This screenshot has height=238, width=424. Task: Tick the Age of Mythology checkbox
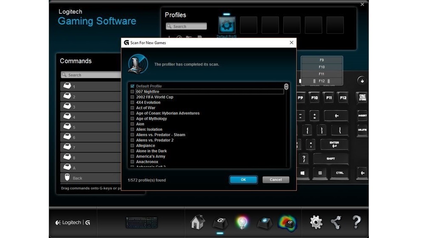[132, 119]
